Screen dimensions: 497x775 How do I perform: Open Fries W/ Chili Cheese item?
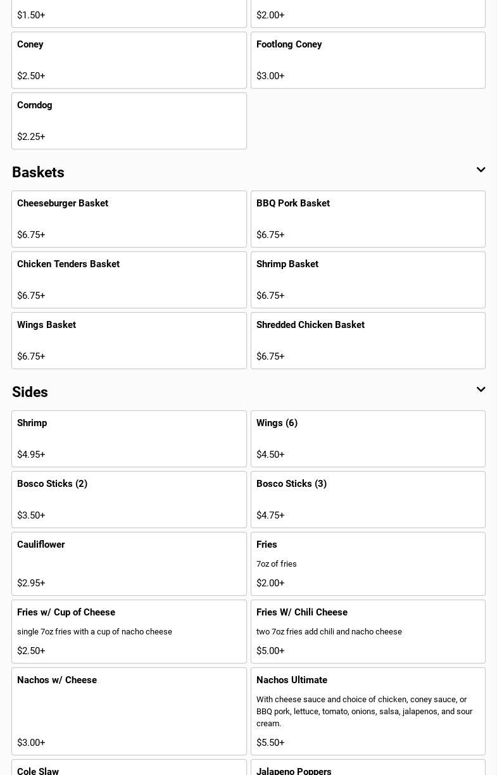coord(368,631)
